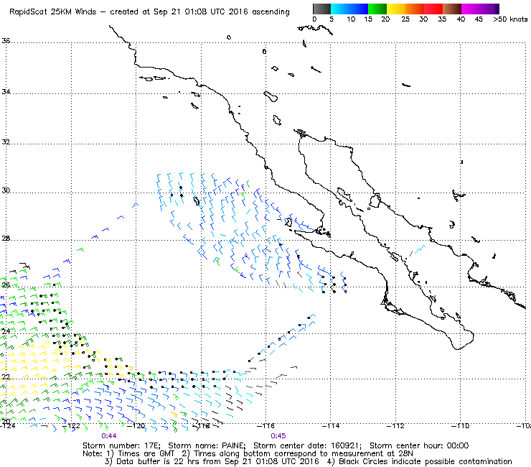Click the '35' legend scale value

pos(441,19)
